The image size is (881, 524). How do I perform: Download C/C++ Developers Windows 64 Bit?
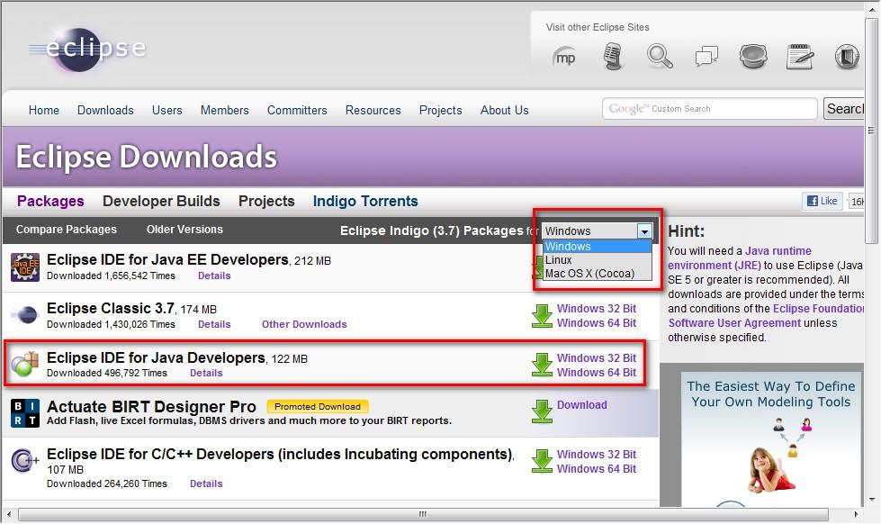coord(596,469)
